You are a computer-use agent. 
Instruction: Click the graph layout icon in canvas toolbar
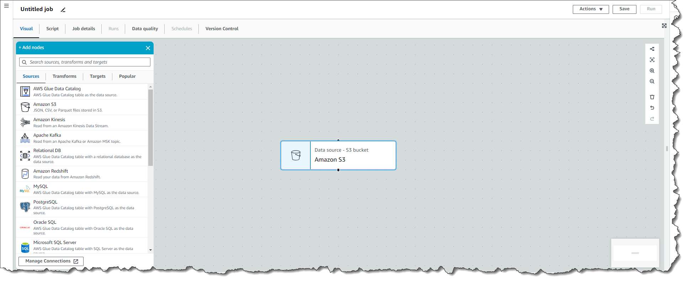(x=652, y=49)
